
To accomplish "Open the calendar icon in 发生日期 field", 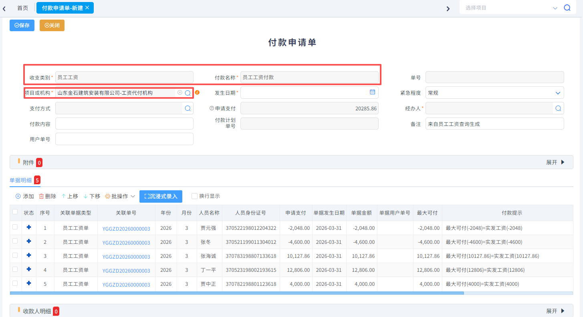I will (372, 92).
